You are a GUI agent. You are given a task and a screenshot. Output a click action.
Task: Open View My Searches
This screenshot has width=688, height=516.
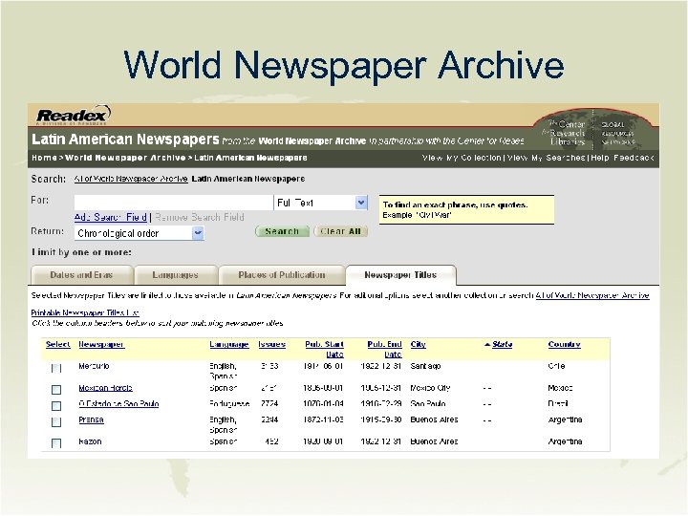click(x=547, y=158)
